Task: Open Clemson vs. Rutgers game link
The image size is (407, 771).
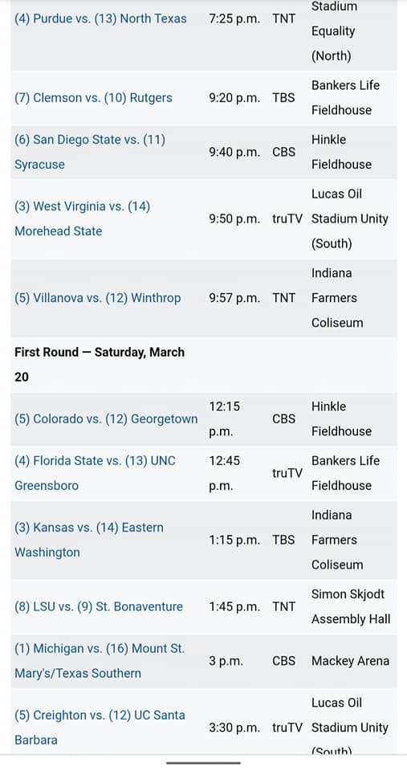Action: point(93,98)
